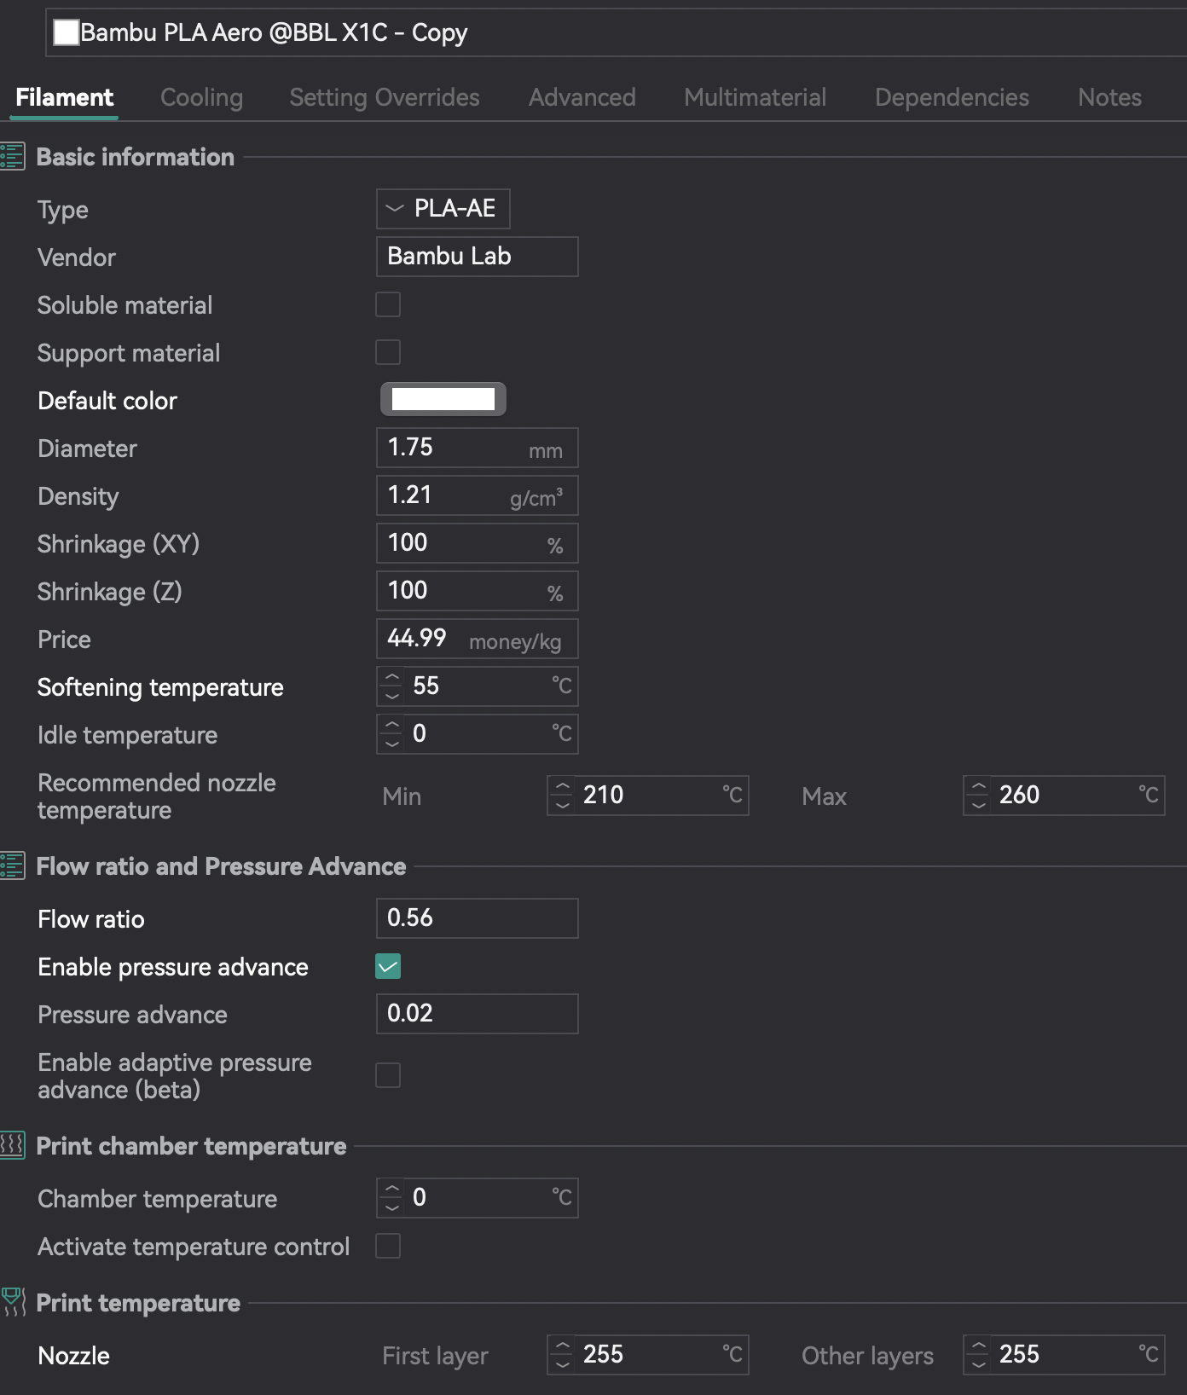Screen dimensions: 1187x1395
Task: Disable the Enable pressure advance checkbox
Action: click(x=388, y=966)
